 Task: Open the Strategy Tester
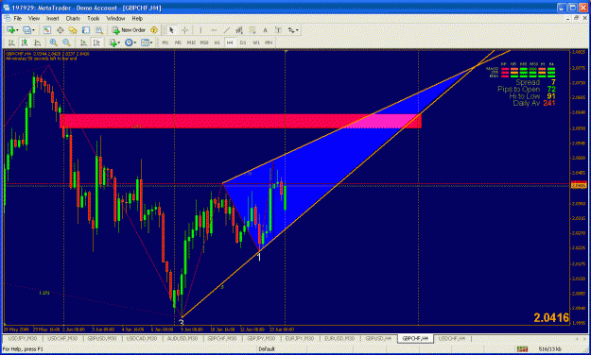pos(99,30)
